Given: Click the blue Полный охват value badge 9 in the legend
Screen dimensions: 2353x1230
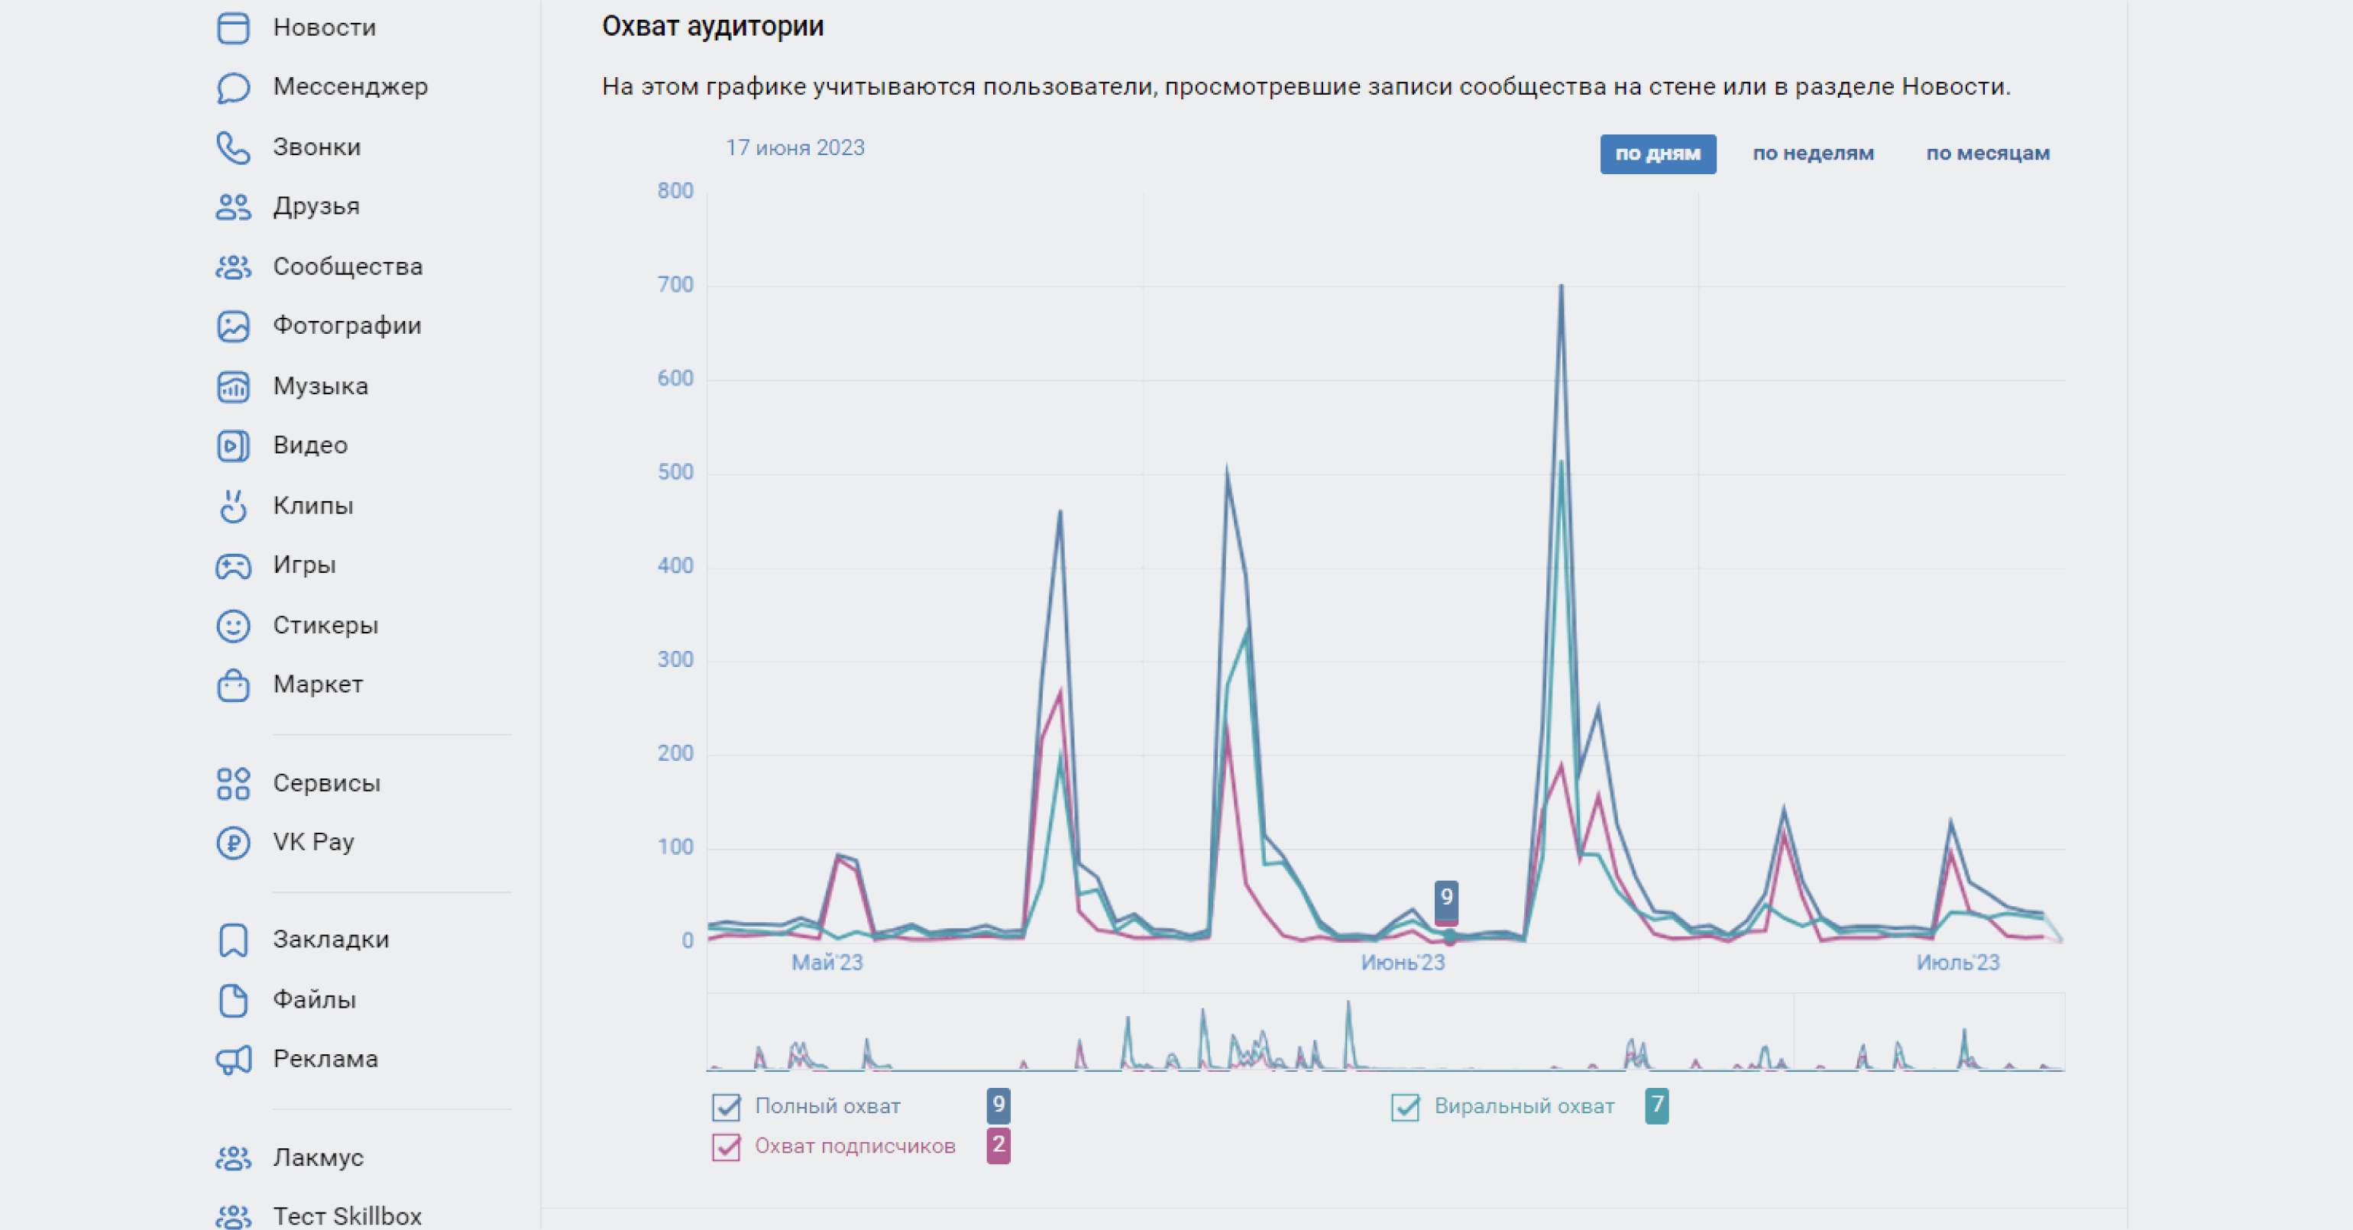Looking at the screenshot, I should click(x=998, y=1105).
